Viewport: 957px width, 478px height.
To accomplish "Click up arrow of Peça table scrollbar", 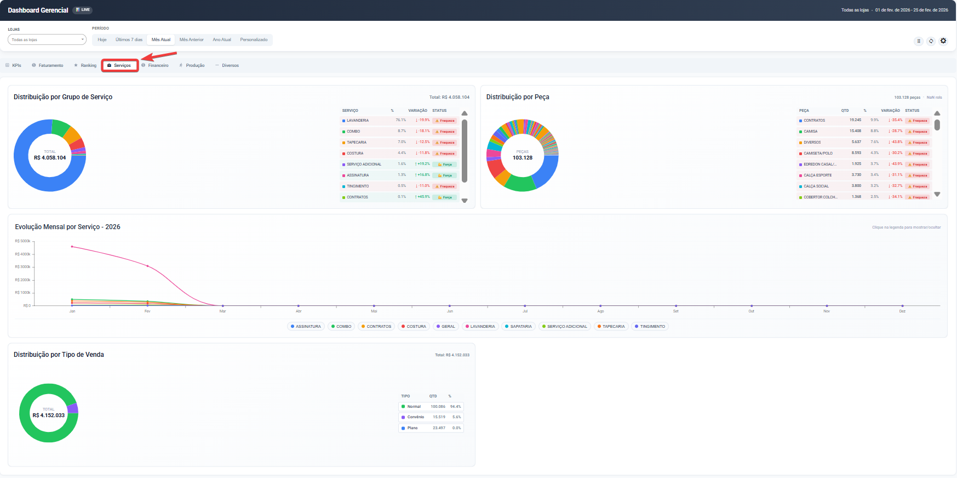I will (937, 113).
